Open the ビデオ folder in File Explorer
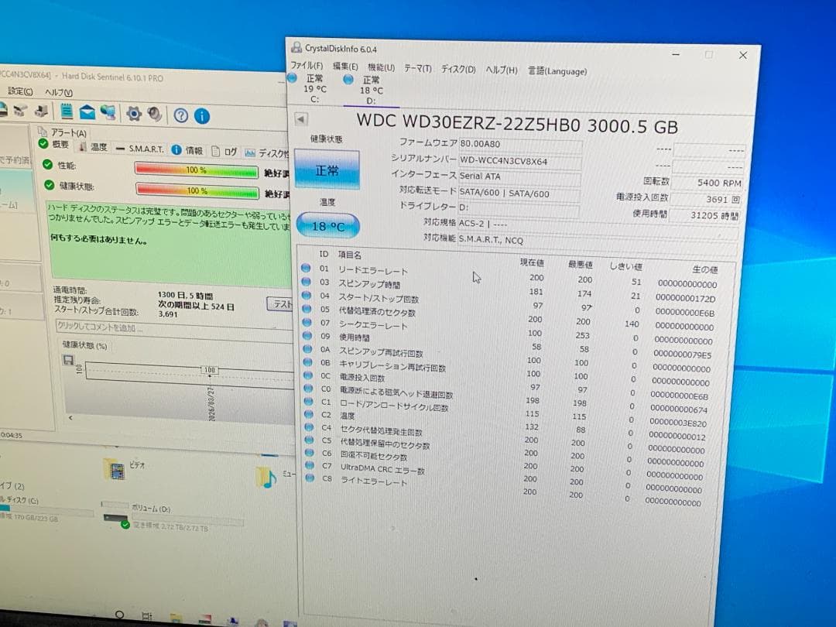This screenshot has height=627, width=836. pyautogui.click(x=124, y=468)
